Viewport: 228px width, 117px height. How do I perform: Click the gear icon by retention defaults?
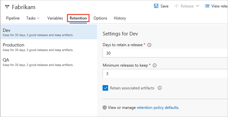105,108
